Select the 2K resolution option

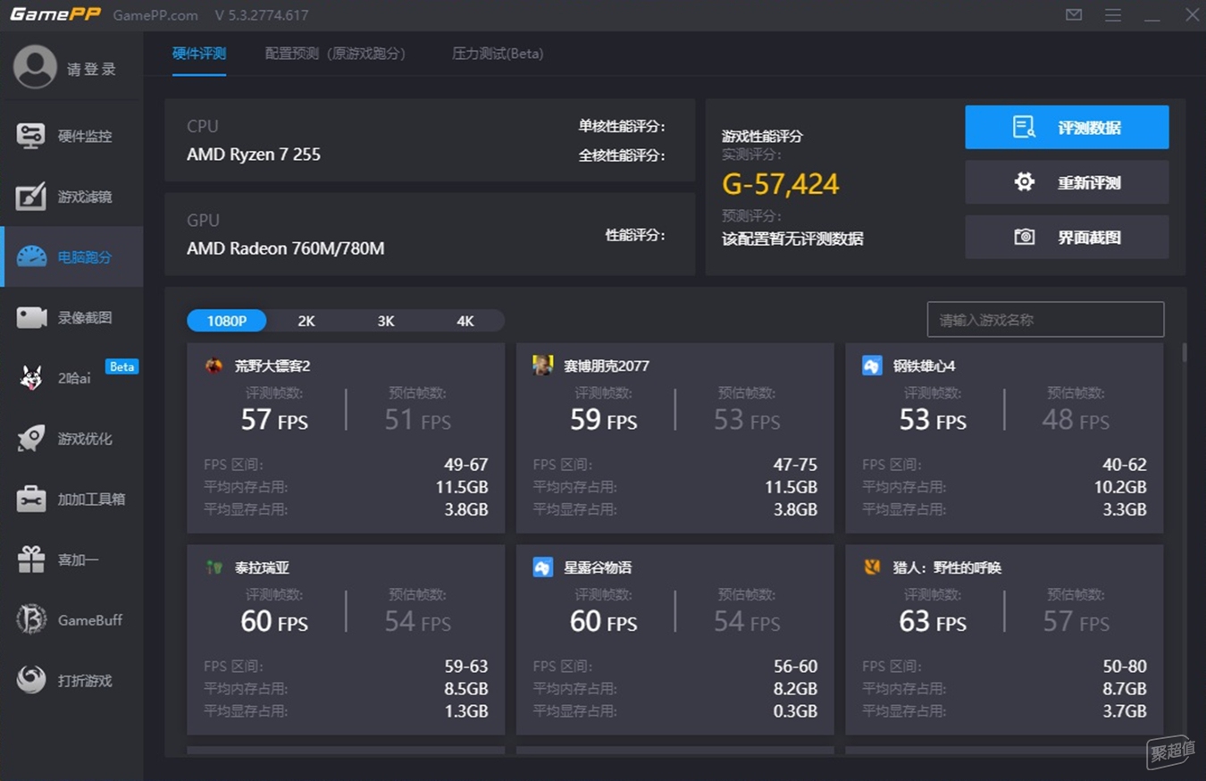tap(306, 321)
